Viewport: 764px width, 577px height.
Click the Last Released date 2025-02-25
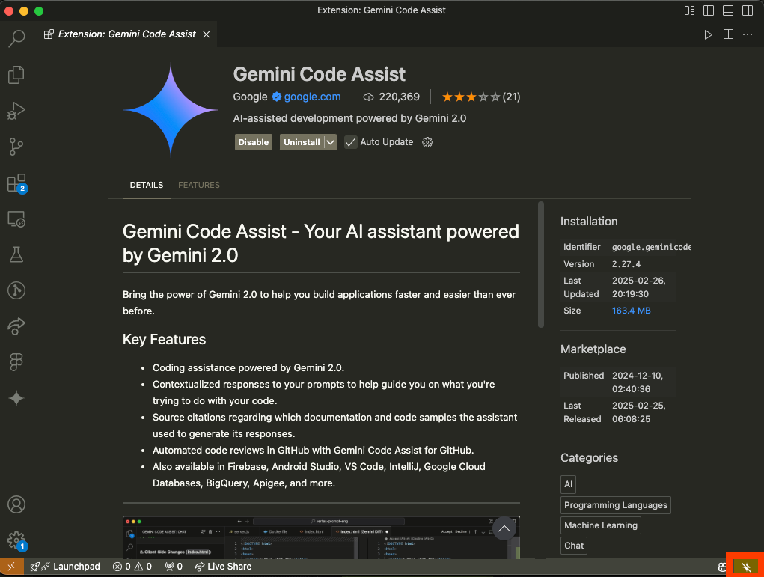pos(639,412)
